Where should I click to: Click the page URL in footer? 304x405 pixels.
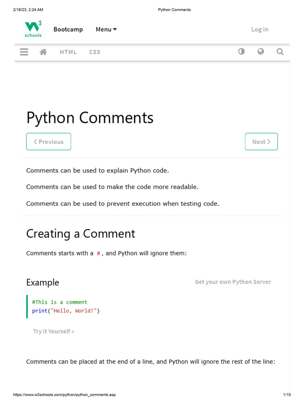point(65,395)
